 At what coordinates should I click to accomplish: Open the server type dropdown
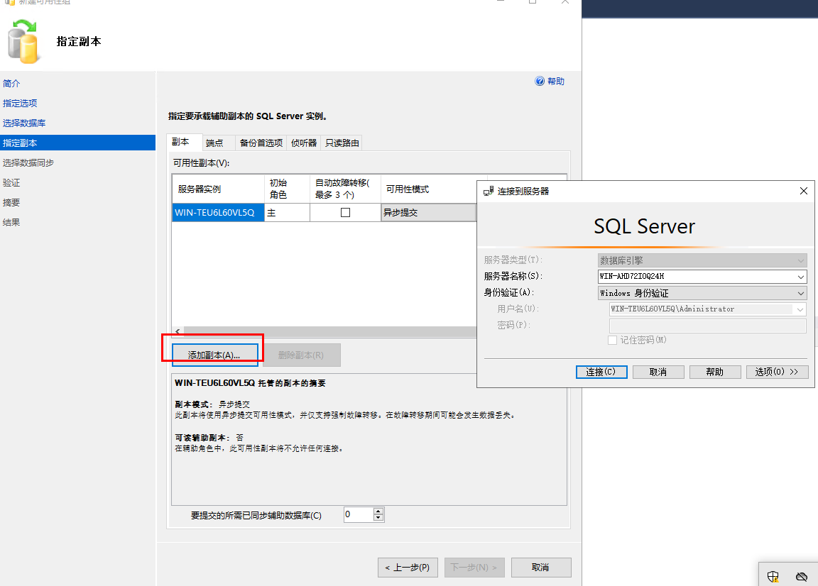click(x=801, y=260)
